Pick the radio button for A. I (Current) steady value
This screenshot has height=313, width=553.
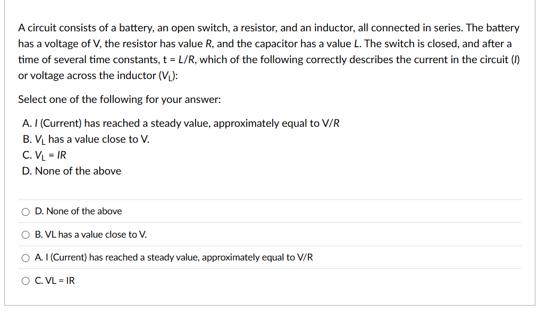pos(26,258)
